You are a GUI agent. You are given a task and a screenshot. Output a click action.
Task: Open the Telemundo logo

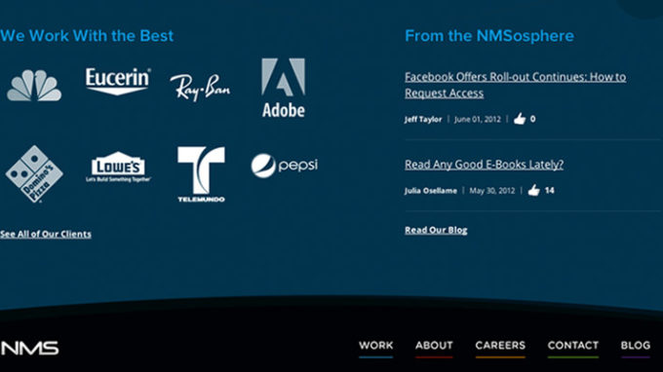click(201, 174)
